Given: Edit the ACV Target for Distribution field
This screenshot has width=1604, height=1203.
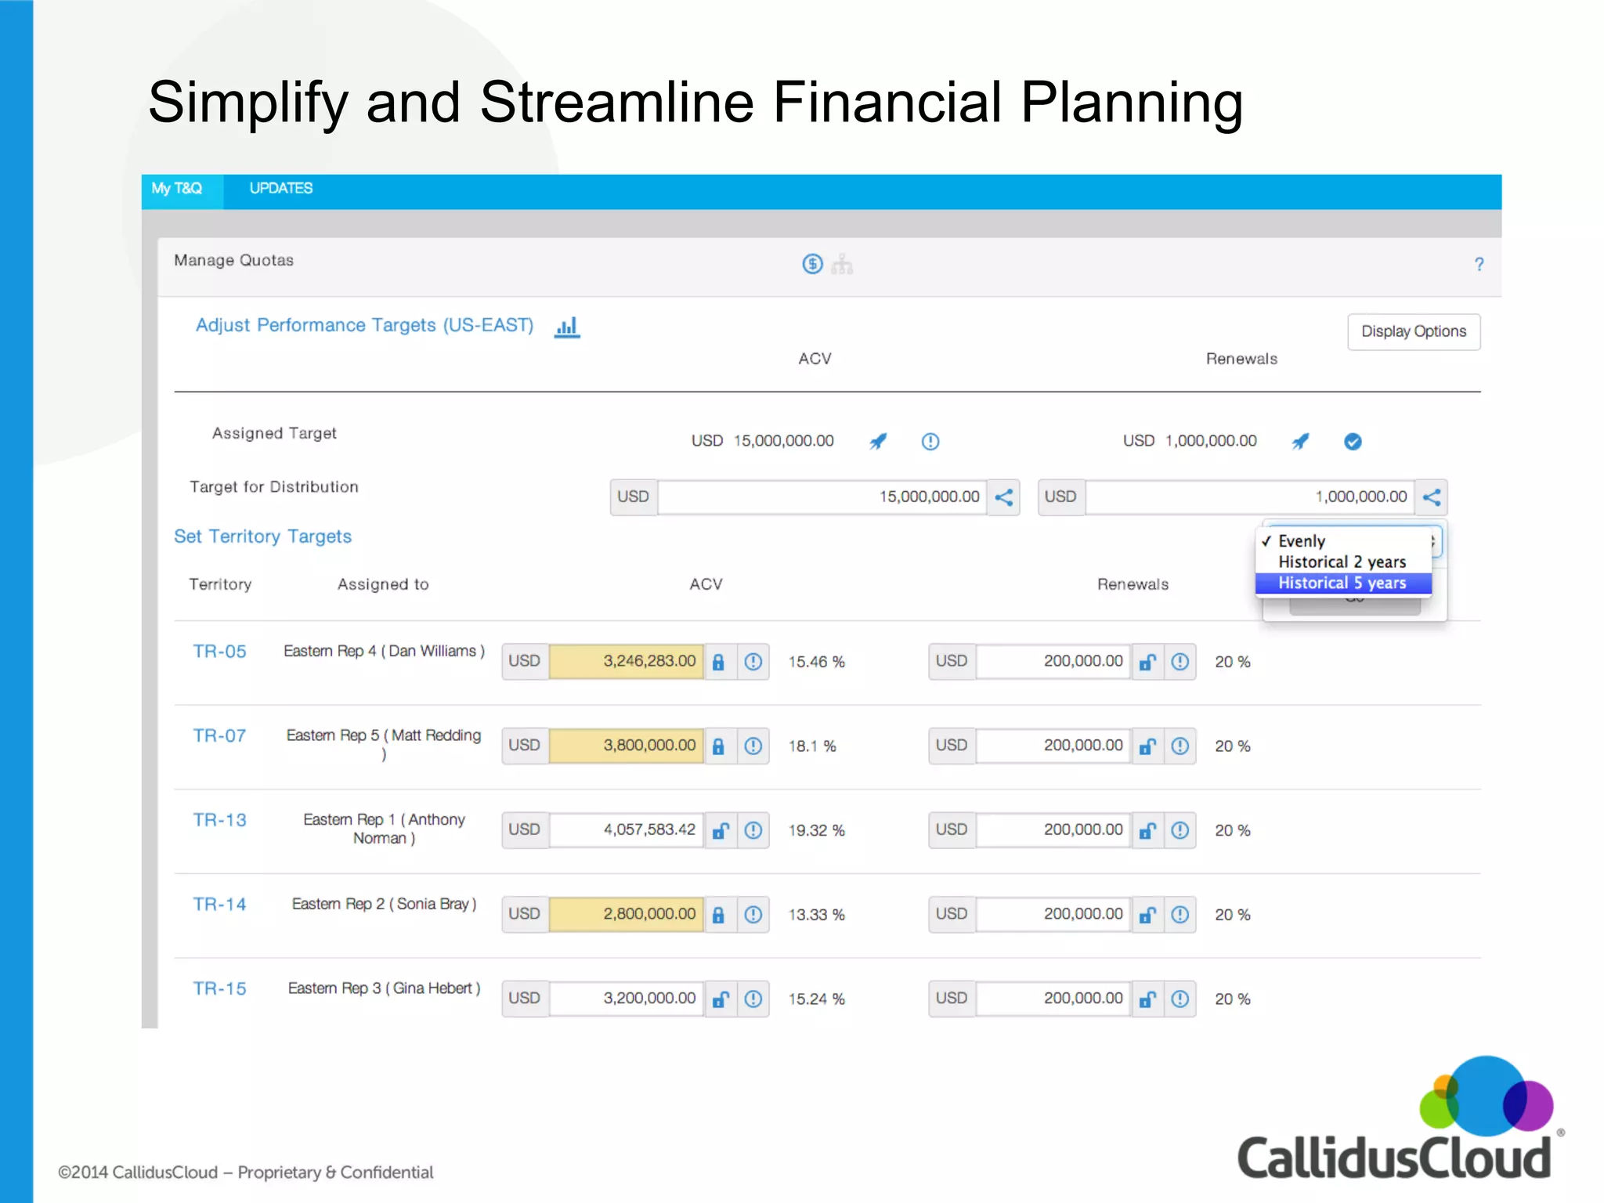Looking at the screenshot, I should (x=822, y=497).
